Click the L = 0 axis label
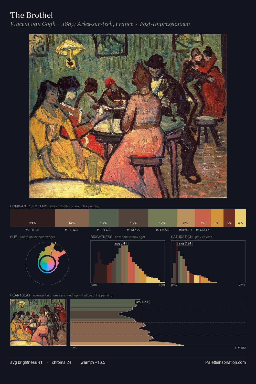The width and height of the screenshot is (256, 384). click(74, 348)
